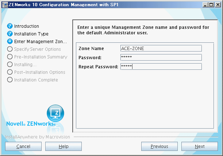Click the Repeat Password: label text

coord(98,67)
